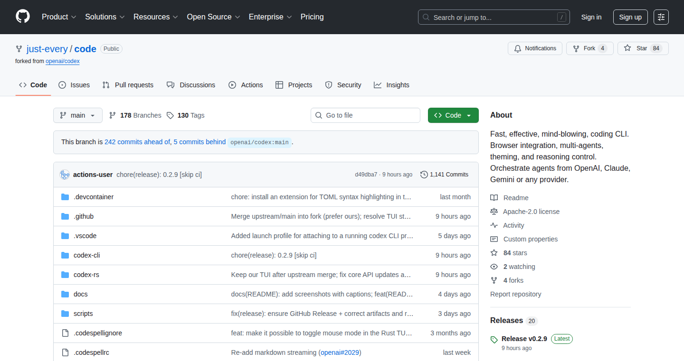Click the actions-user avatar icon
The width and height of the screenshot is (684, 361).
[65, 175]
